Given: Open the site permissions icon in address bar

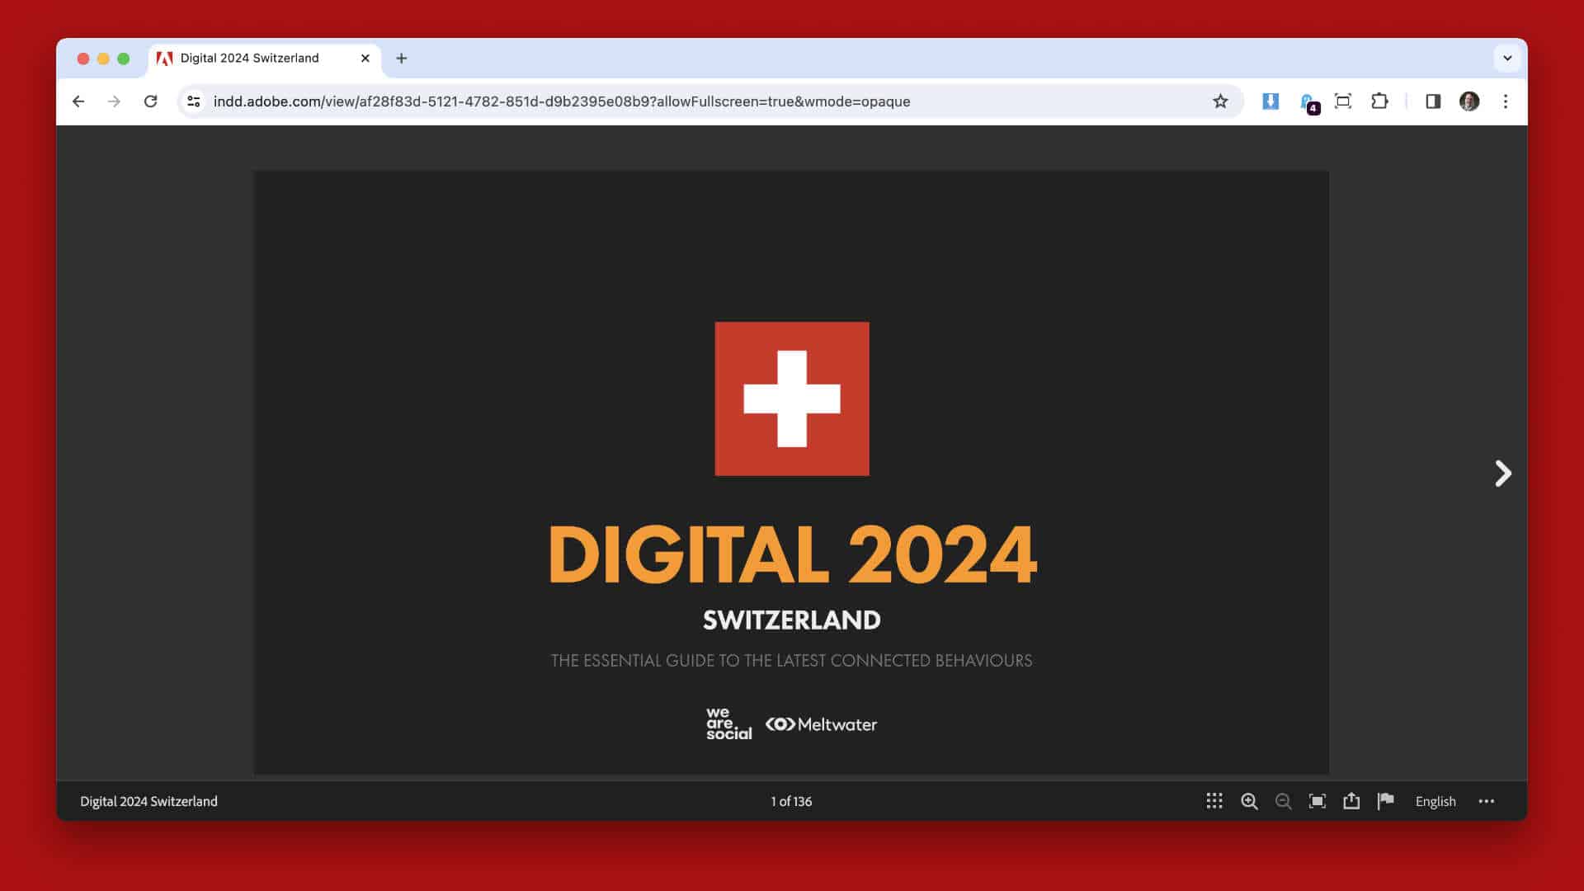Looking at the screenshot, I should [194, 101].
